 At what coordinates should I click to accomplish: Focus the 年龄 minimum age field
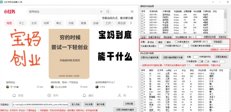pyautogui.click(x=222, y=61)
